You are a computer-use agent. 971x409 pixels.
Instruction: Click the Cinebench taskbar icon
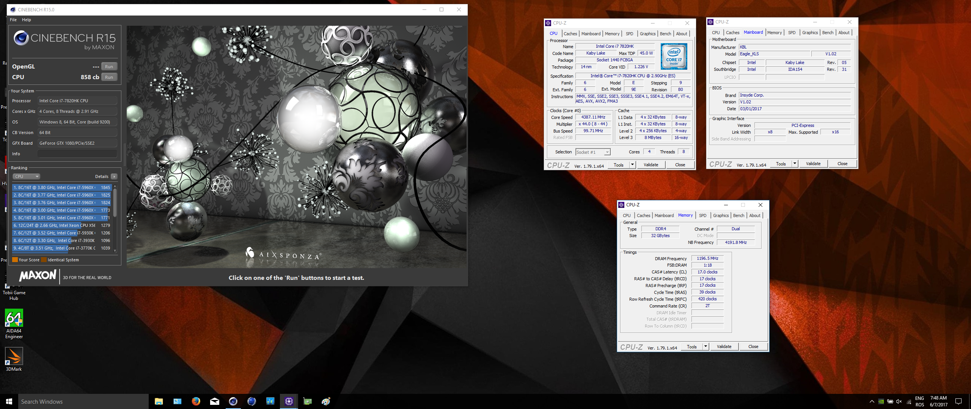(233, 401)
